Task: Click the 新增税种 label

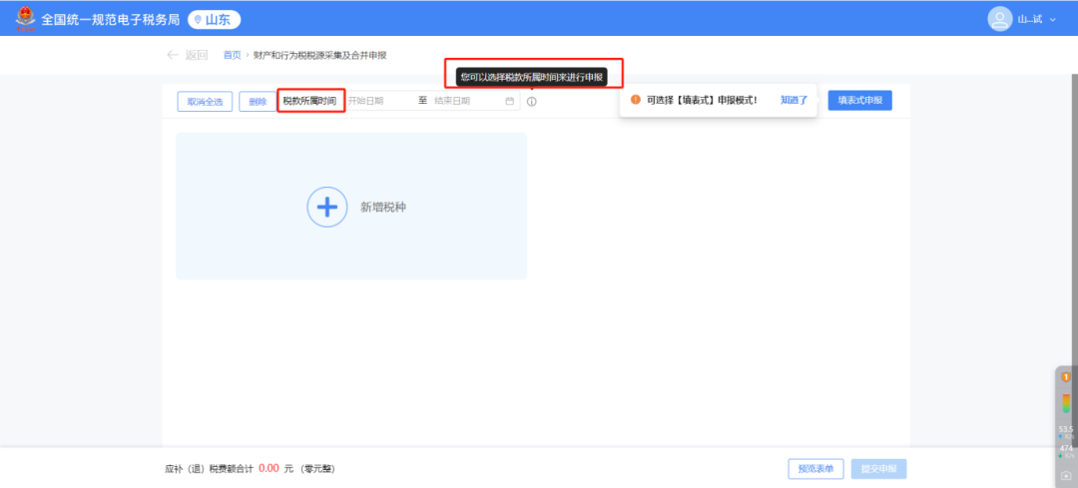Action: coord(383,207)
